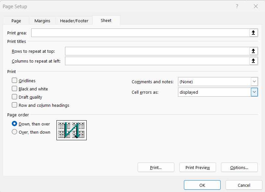The height and width of the screenshot is (192, 265).
Task: Open the Margins tab
Action: click(42, 21)
